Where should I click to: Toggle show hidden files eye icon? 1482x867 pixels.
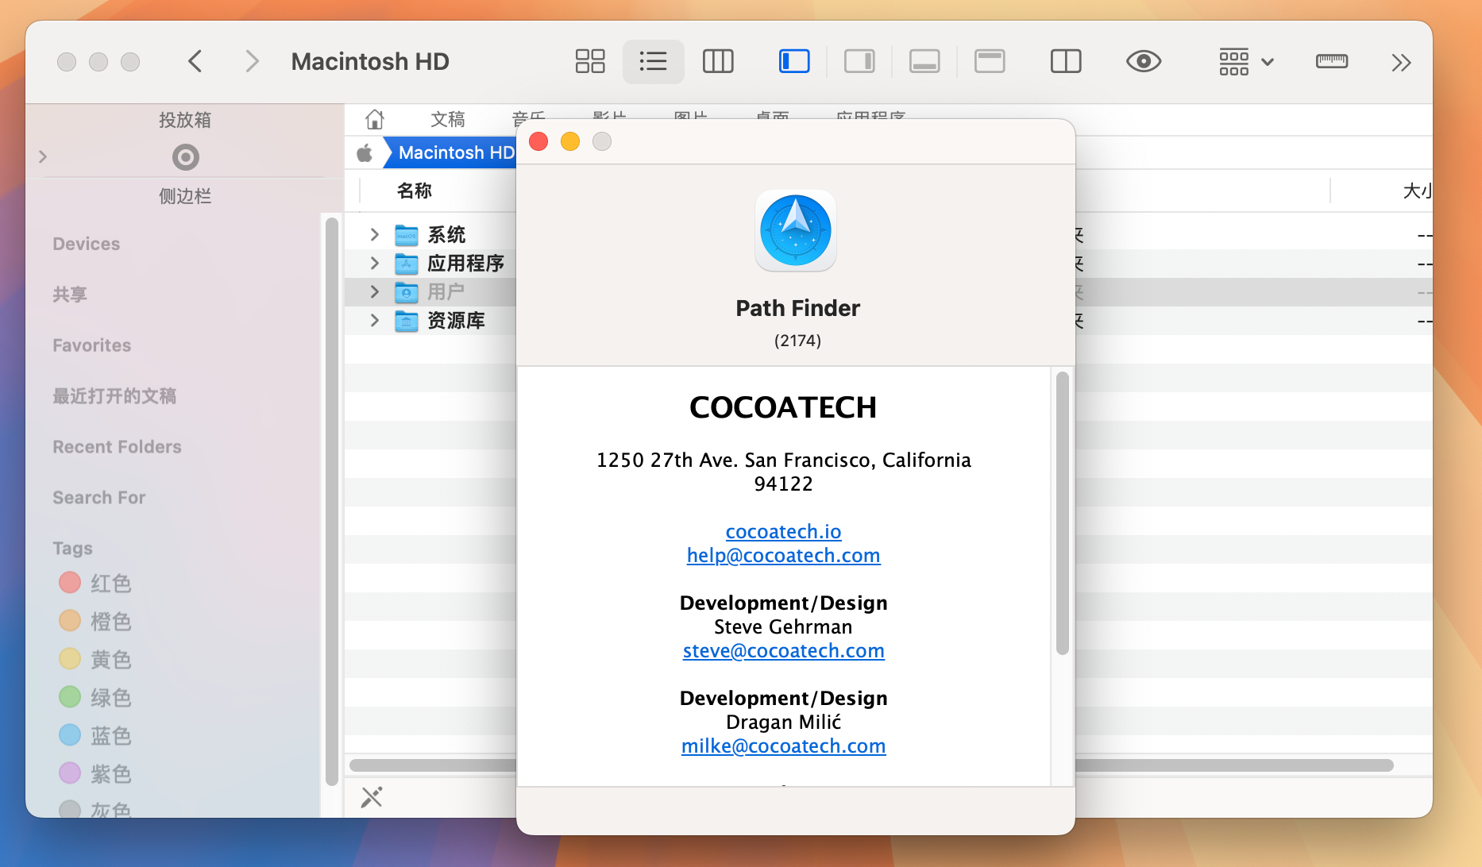coord(1144,62)
